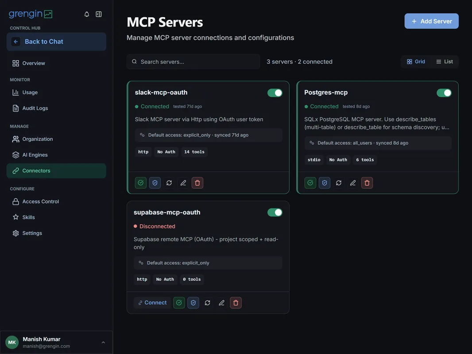Click slack-mcp-oauth card title
The image size is (472, 354).
[161, 92]
